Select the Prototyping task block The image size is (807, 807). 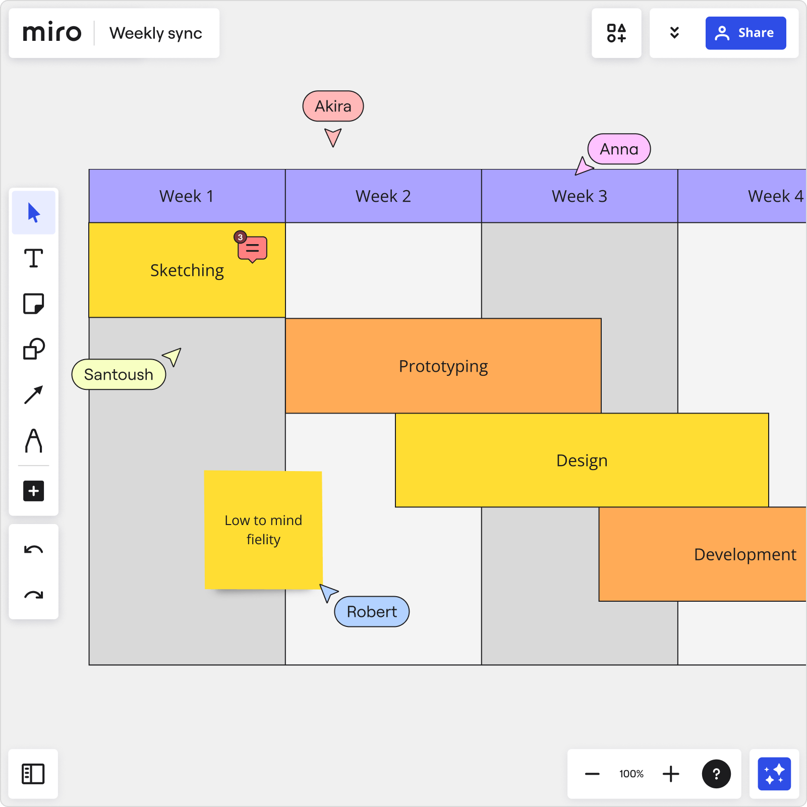(443, 366)
